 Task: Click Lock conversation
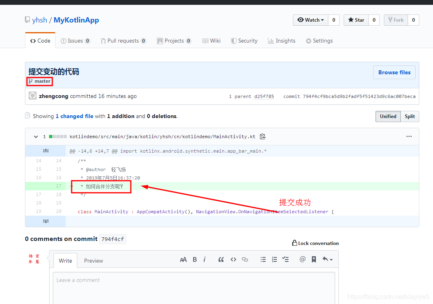tap(315, 243)
